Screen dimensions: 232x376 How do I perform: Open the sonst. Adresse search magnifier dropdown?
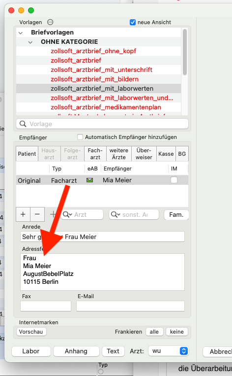pyautogui.click(x=116, y=214)
